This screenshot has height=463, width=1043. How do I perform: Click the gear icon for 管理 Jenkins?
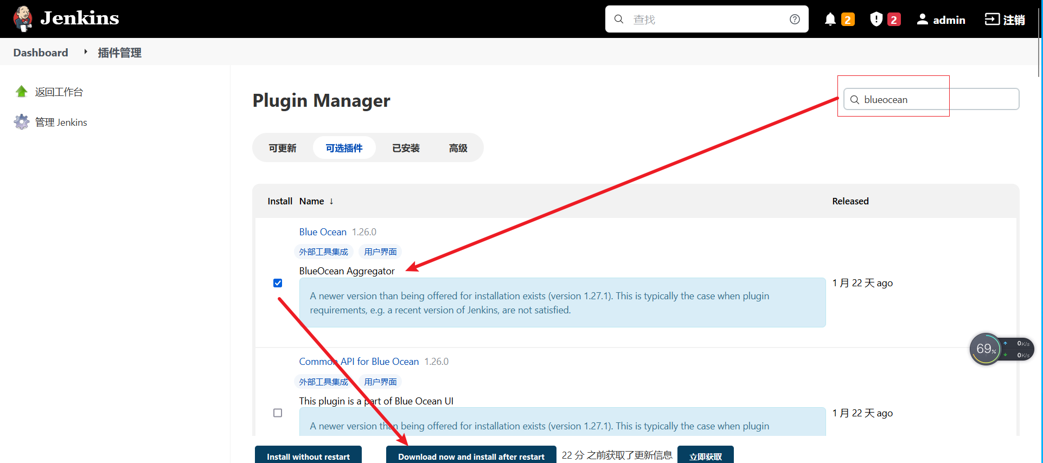(x=22, y=122)
